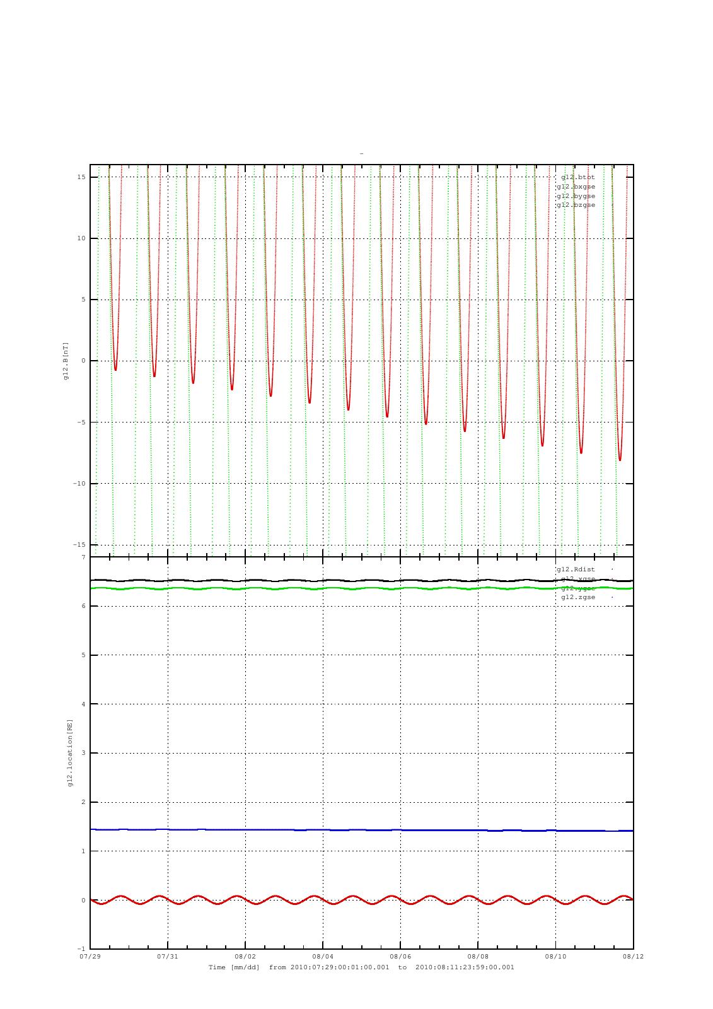Image resolution: width=713 pixels, height=1009 pixels.
Task: Click the g12.btot legend label
Action: click(578, 177)
